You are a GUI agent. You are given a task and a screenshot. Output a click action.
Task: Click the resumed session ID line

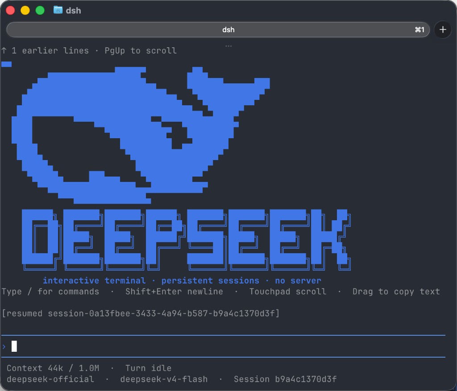point(141,313)
